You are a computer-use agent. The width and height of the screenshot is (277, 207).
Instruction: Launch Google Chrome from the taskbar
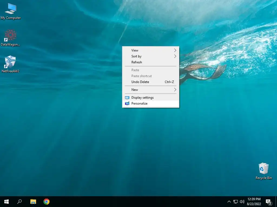47,202
